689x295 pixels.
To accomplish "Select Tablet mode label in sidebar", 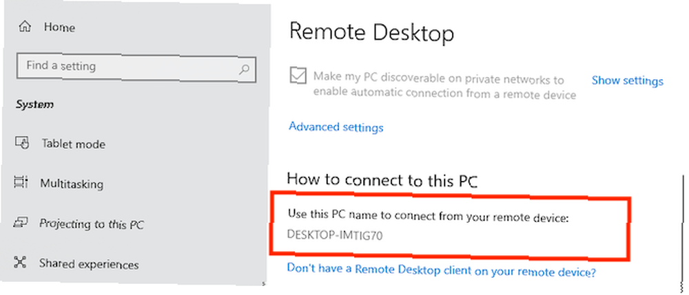I will (74, 144).
